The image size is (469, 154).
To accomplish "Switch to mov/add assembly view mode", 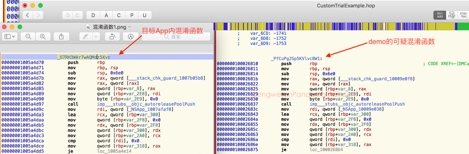I will tap(439, 15).
